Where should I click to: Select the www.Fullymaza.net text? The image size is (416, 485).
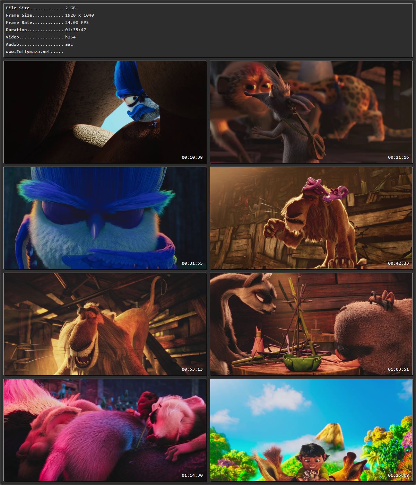28,52
